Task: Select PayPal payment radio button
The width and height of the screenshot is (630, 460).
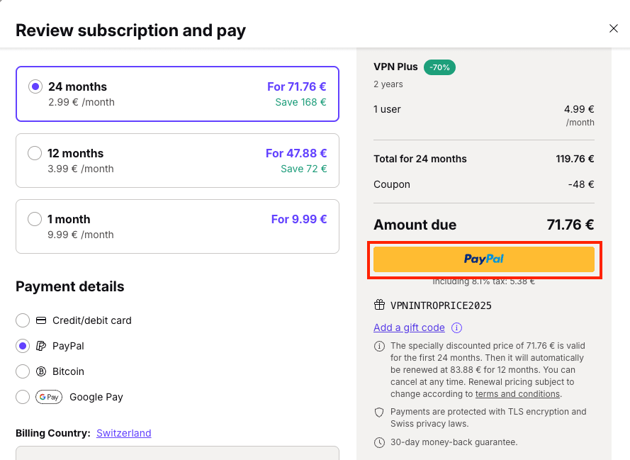Action: [23, 346]
